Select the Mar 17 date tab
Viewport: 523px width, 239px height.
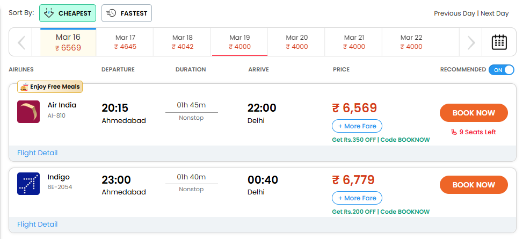click(125, 42)
